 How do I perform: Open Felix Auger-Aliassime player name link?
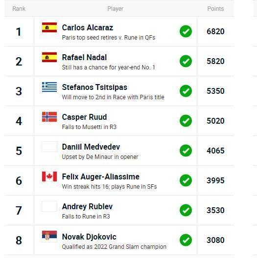click(x=101, y=177)
